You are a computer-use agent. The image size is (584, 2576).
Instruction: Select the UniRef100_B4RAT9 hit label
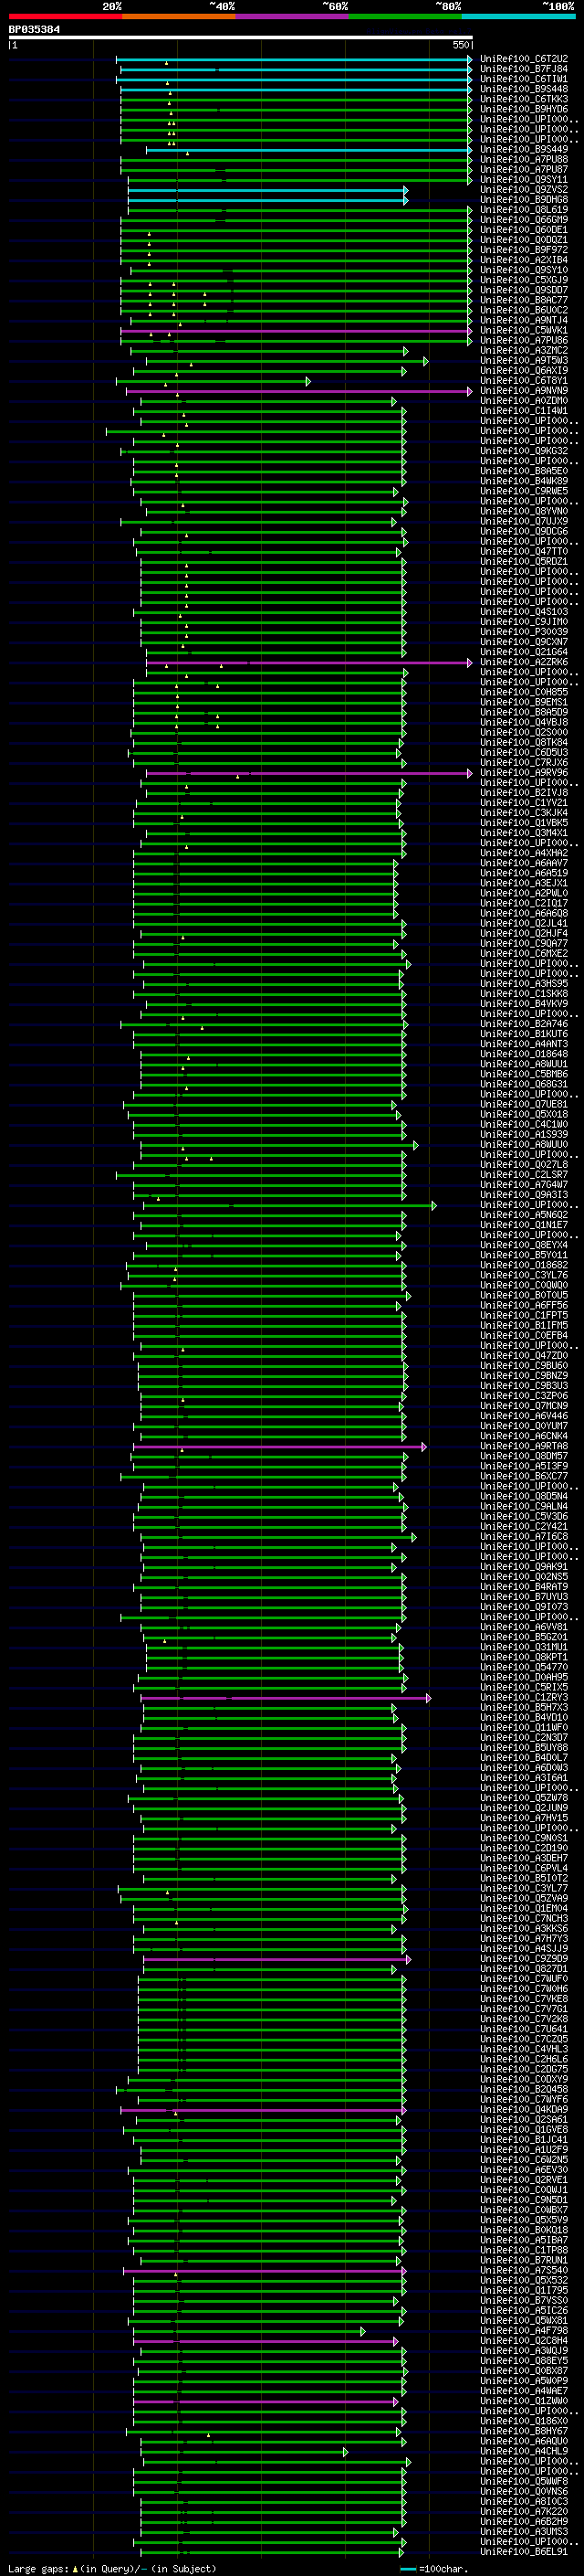tap(524, 1587)
